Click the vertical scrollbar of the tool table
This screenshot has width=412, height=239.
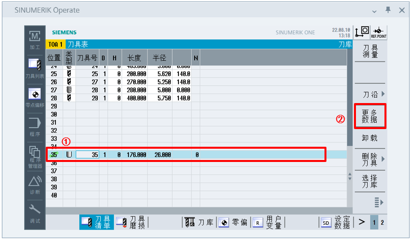tap(350, 97)
